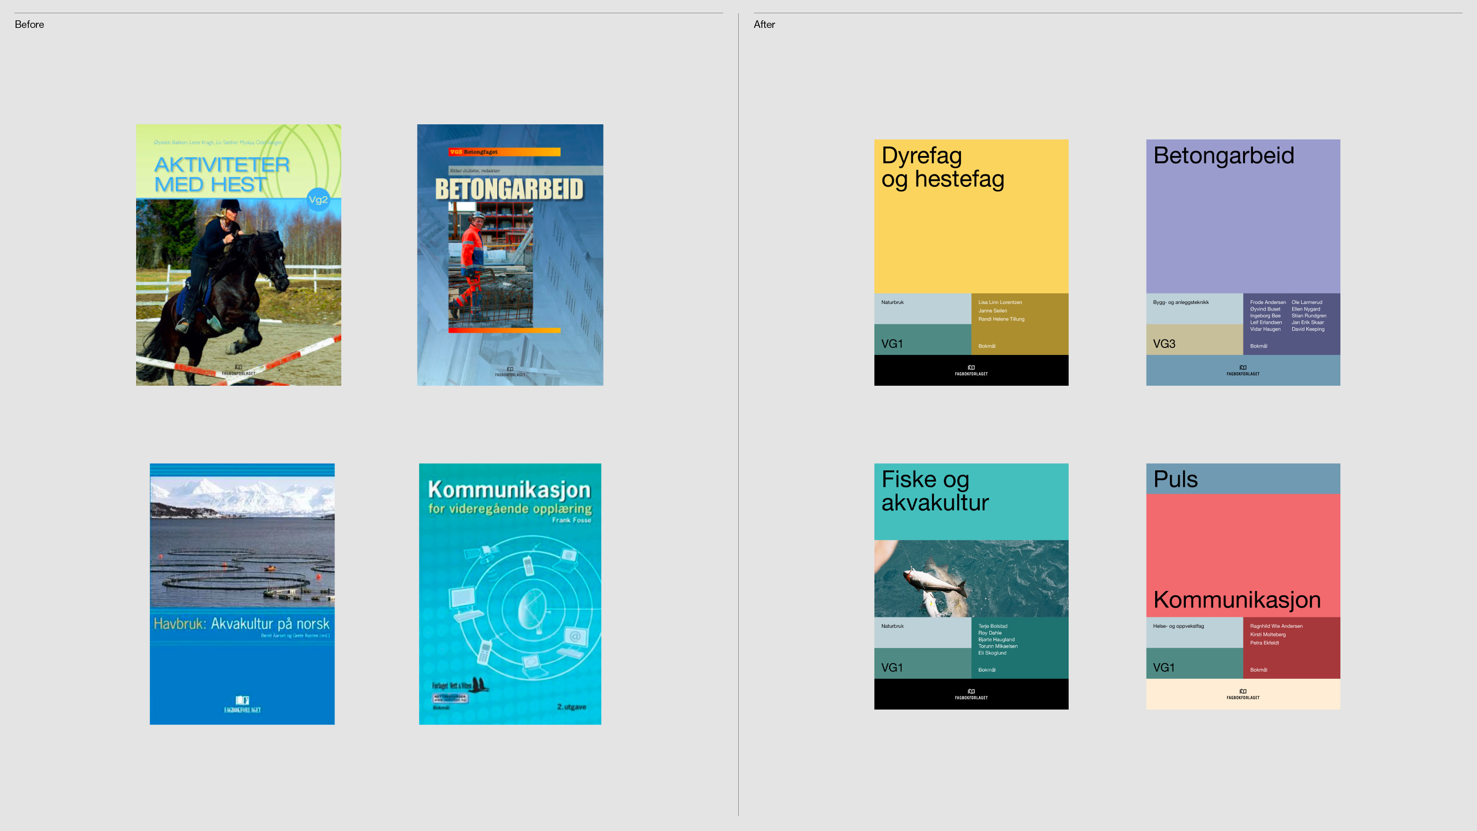Select the old Kommunikasjon cyan book cover
Viewport: 1477px width, 831px height.
click(x=510, y=594)
